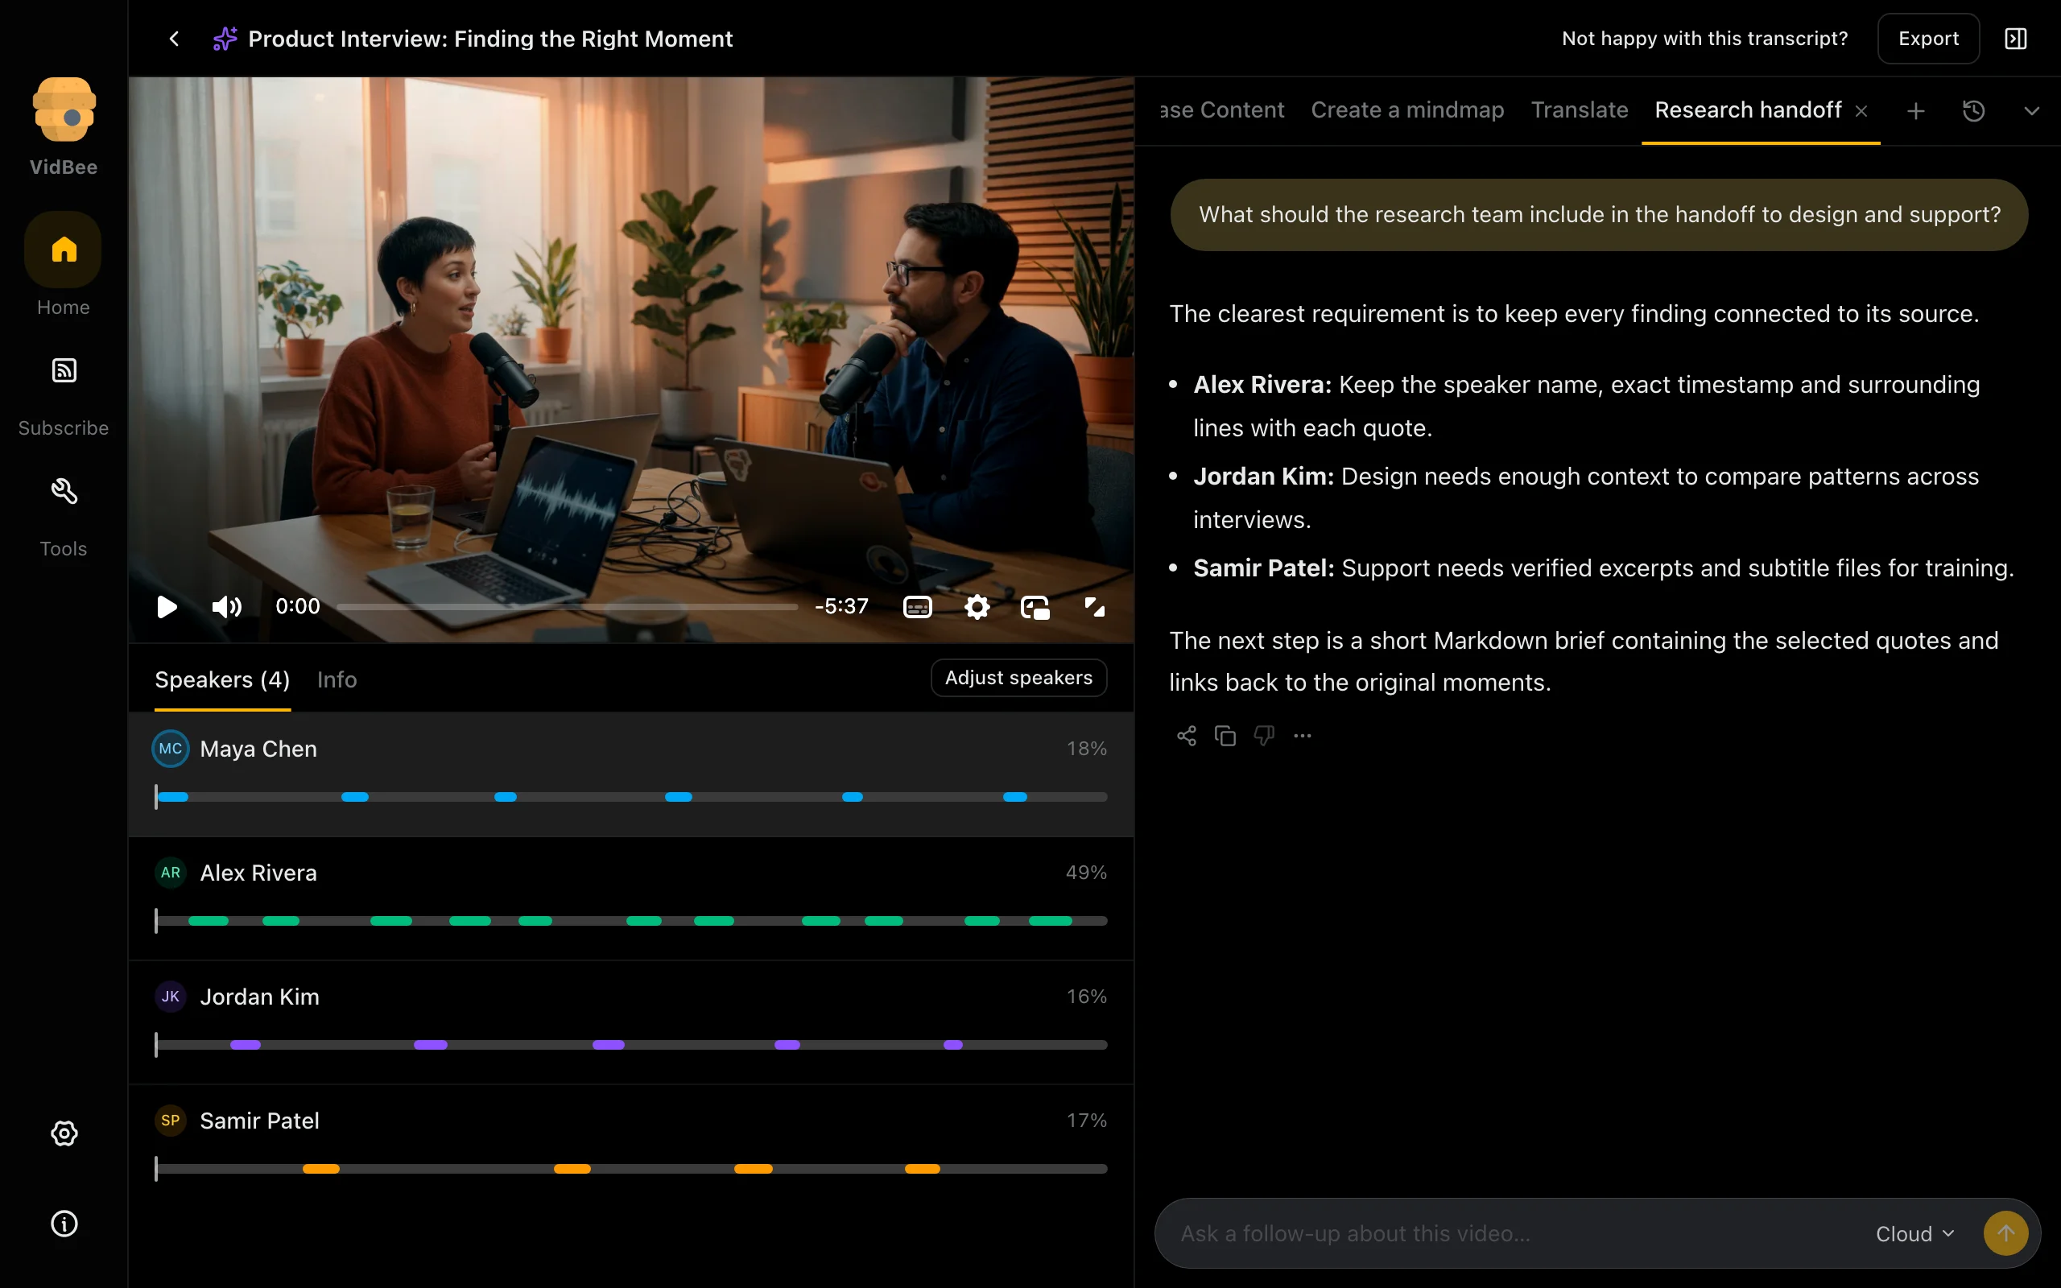The width and height of the screenshot is (2061, 1288).
Task: Select the Maya Chen speaker row
Action: click(631, 774)
